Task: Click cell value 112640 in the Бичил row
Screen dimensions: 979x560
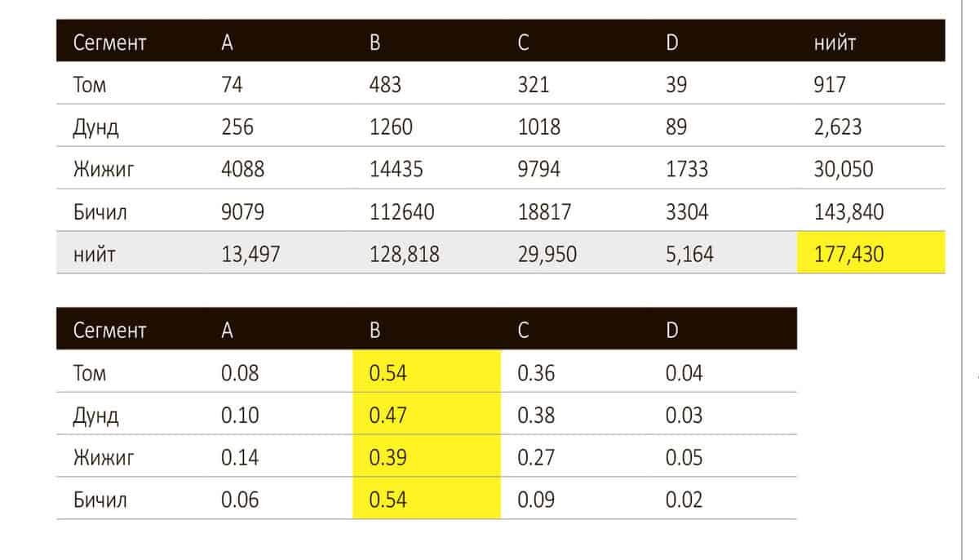Action: 401,212
